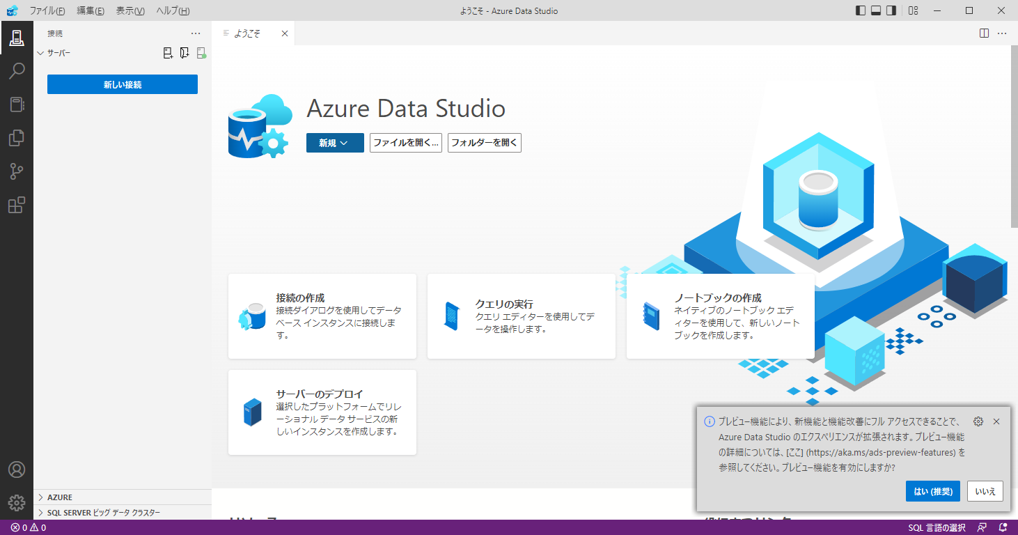Open the Explorer files icon in activity bar
Image resolution: width=1018 pixels, height=535 pixels.
[17, 138]
